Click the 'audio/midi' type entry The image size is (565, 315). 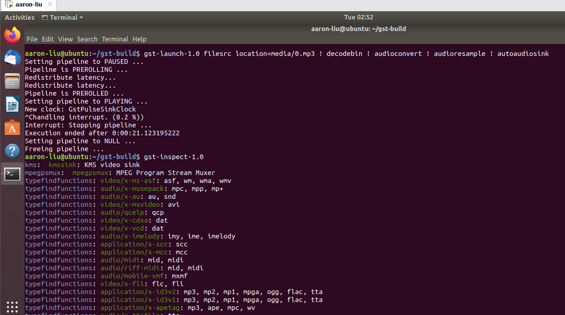pos(120,260)
